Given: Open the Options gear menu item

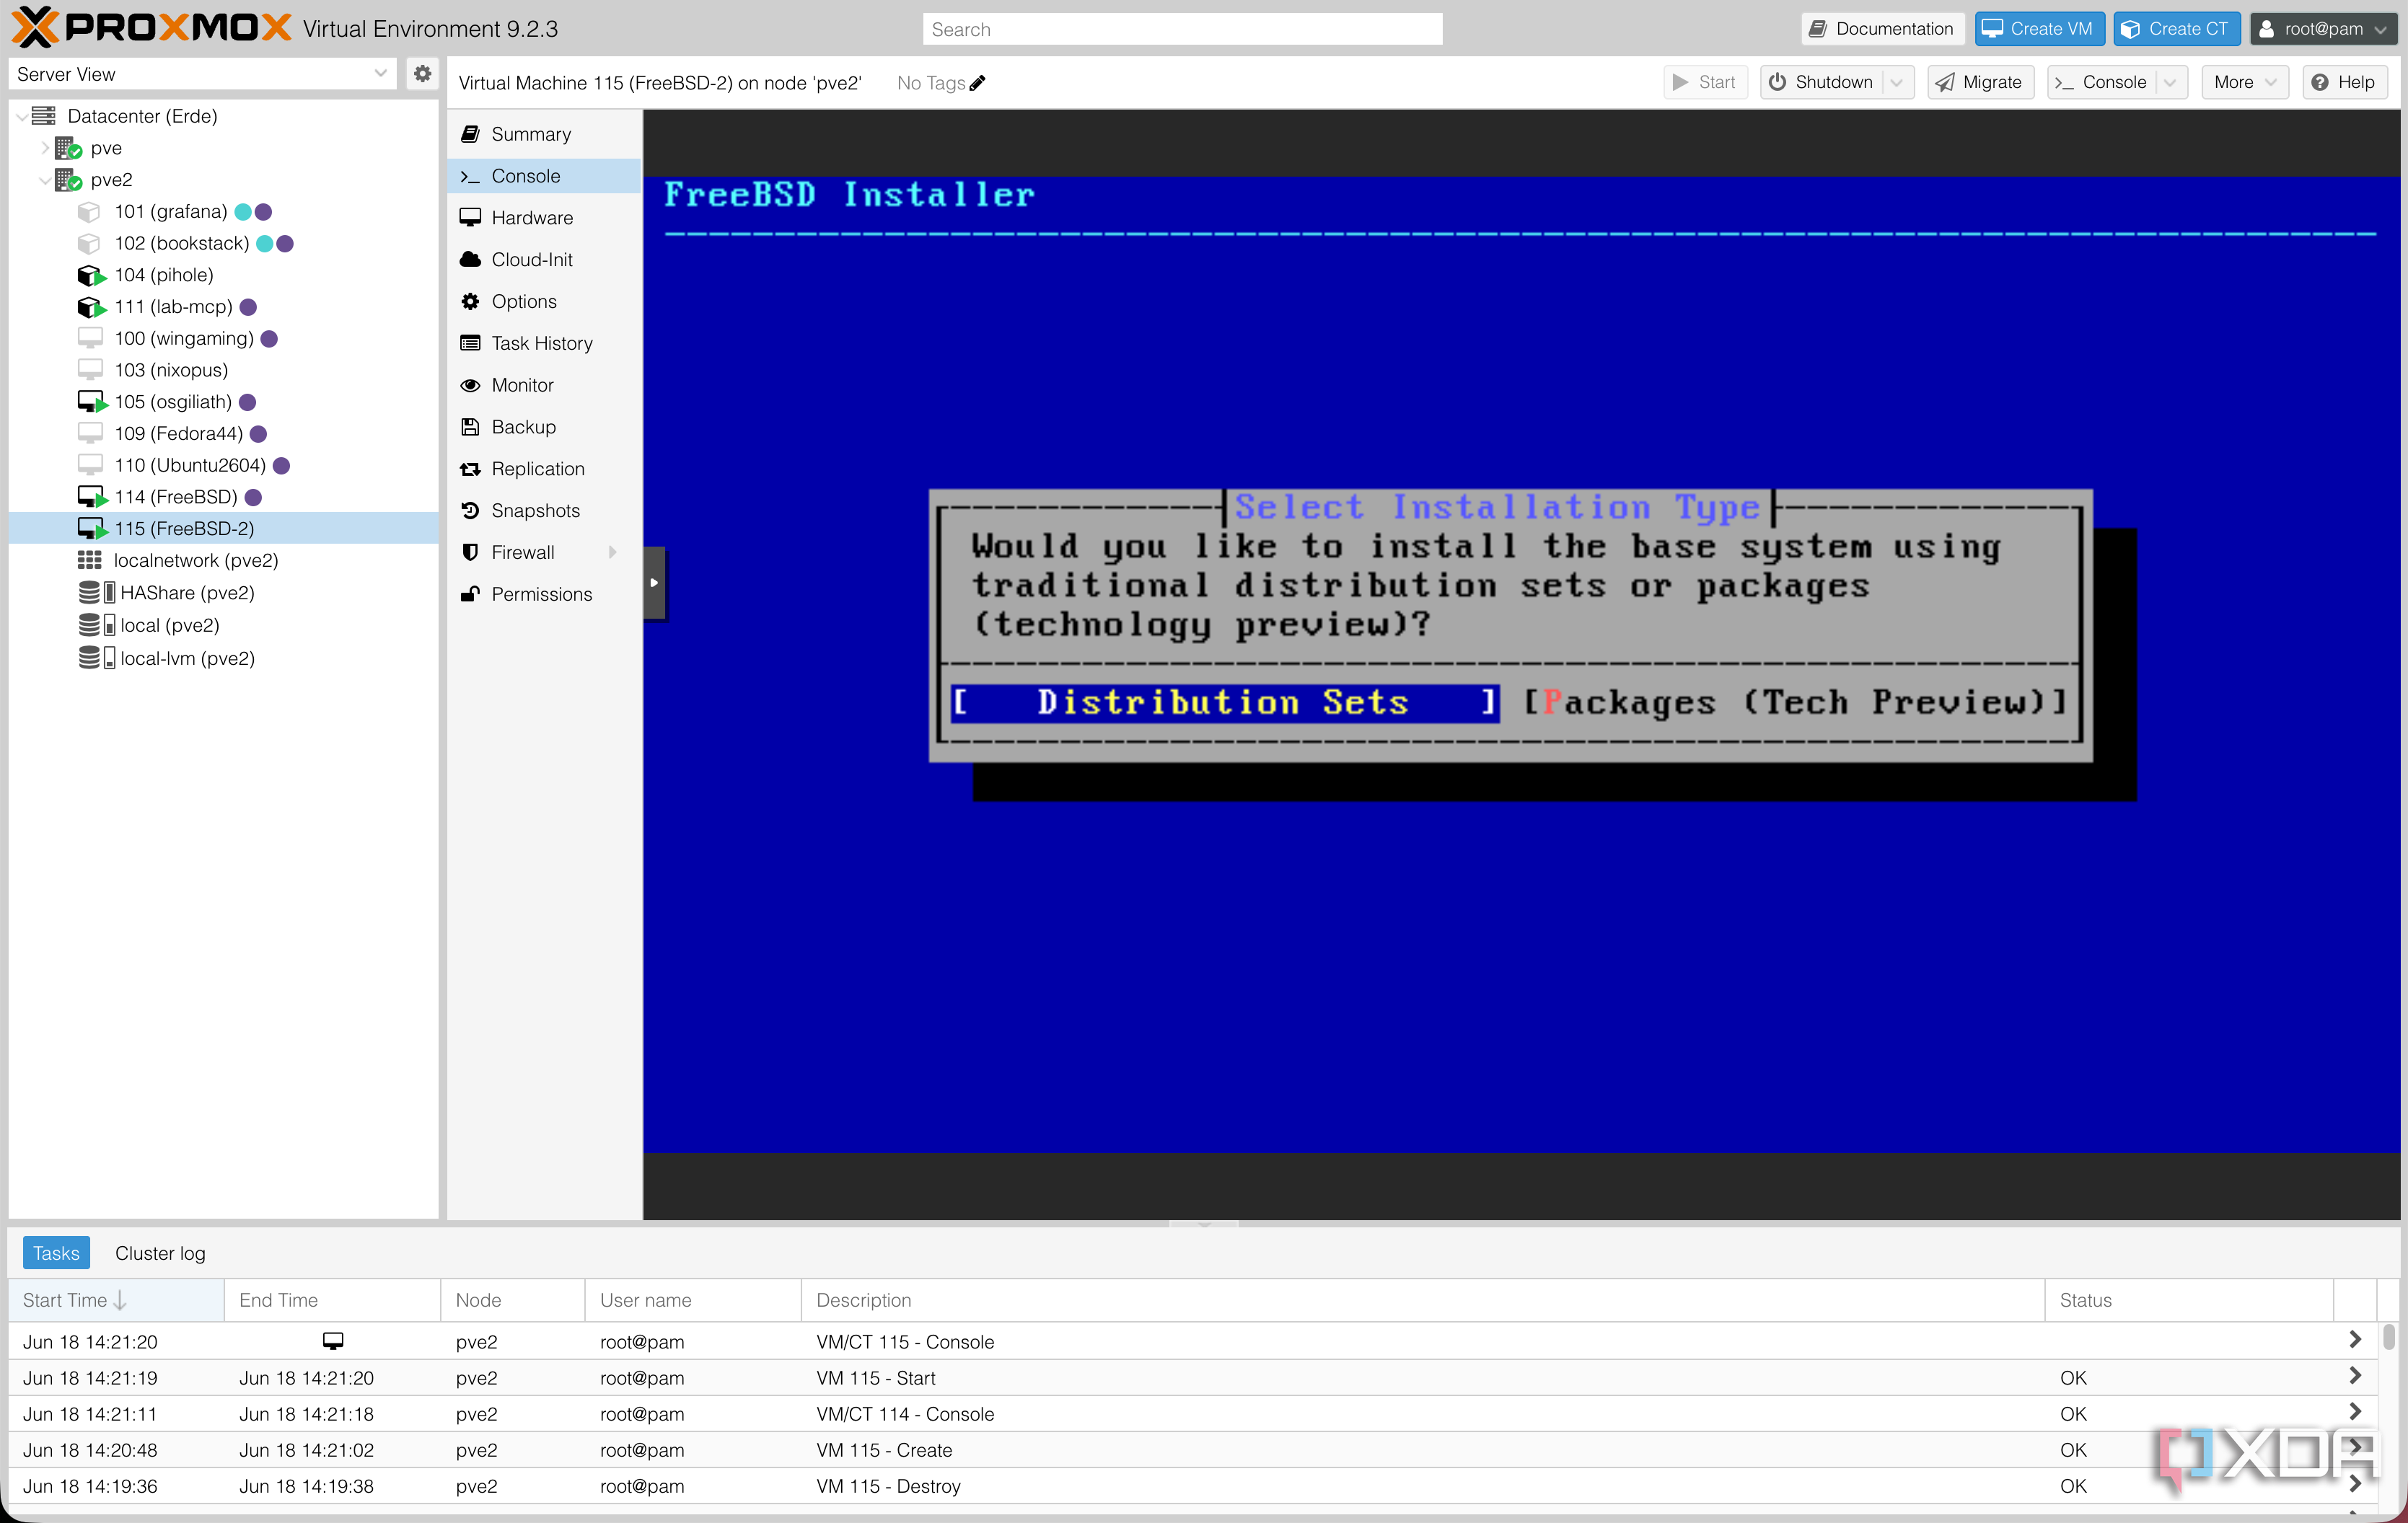Looking at the screenshot, I should pos(544,302).
